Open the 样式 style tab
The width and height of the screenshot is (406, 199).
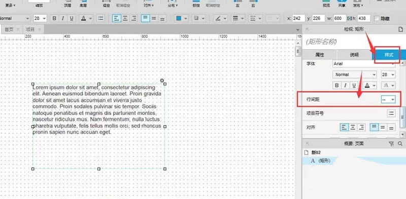click(389, 55)
